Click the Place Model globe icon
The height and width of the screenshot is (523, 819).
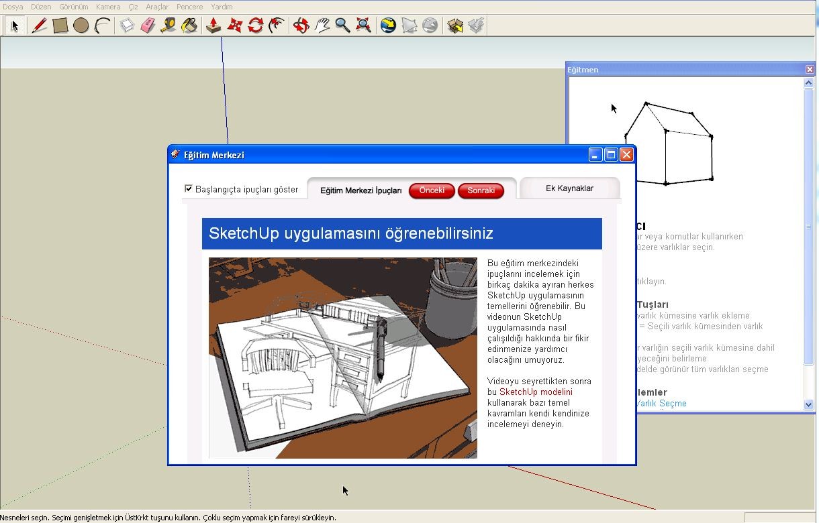[x=430, y=25]
